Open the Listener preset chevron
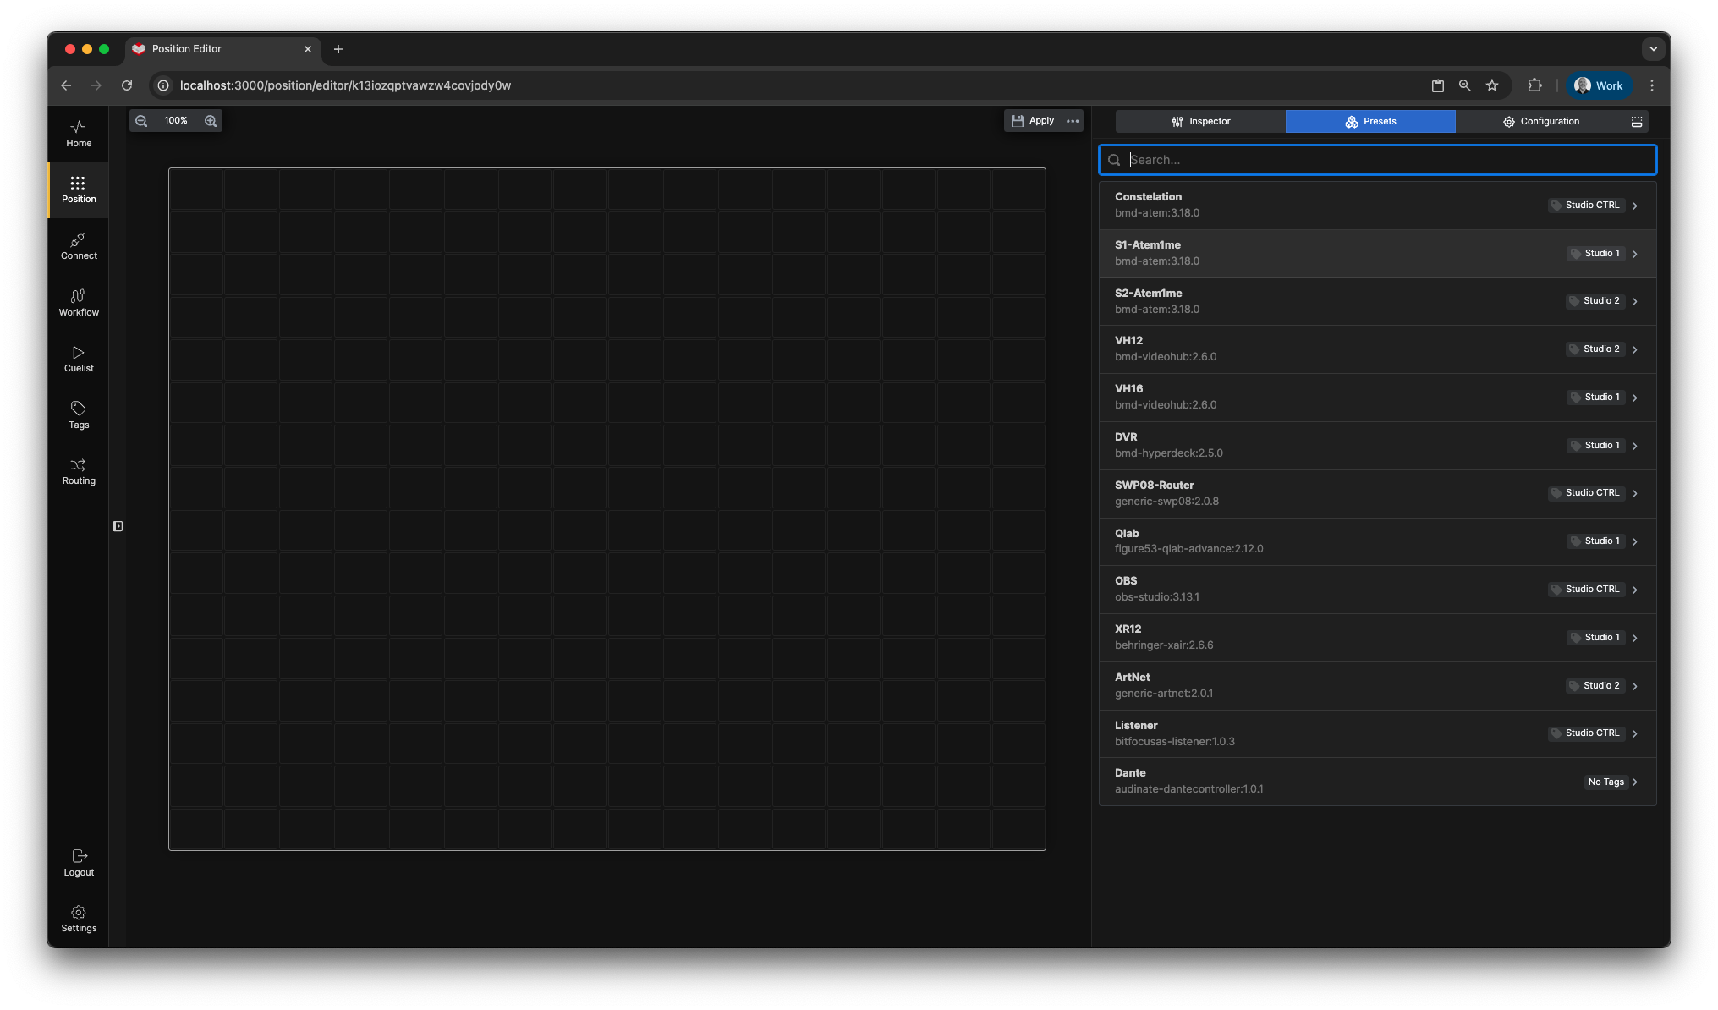 [x=1634, y=733]
